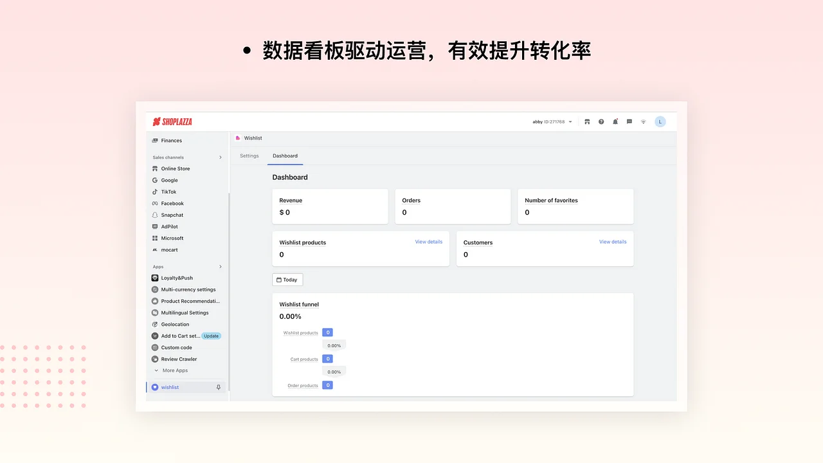Screen dimensions: 823x463
Task: Expand the Apps section chevron
Action: coord(221,266)
